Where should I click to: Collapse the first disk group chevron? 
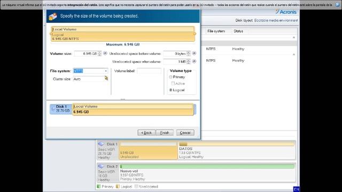point(293,38)
